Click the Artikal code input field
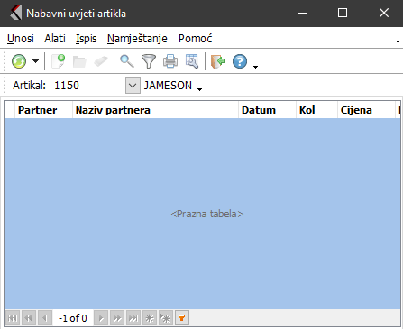Screen dimensions: 403x329 (88, 86)
